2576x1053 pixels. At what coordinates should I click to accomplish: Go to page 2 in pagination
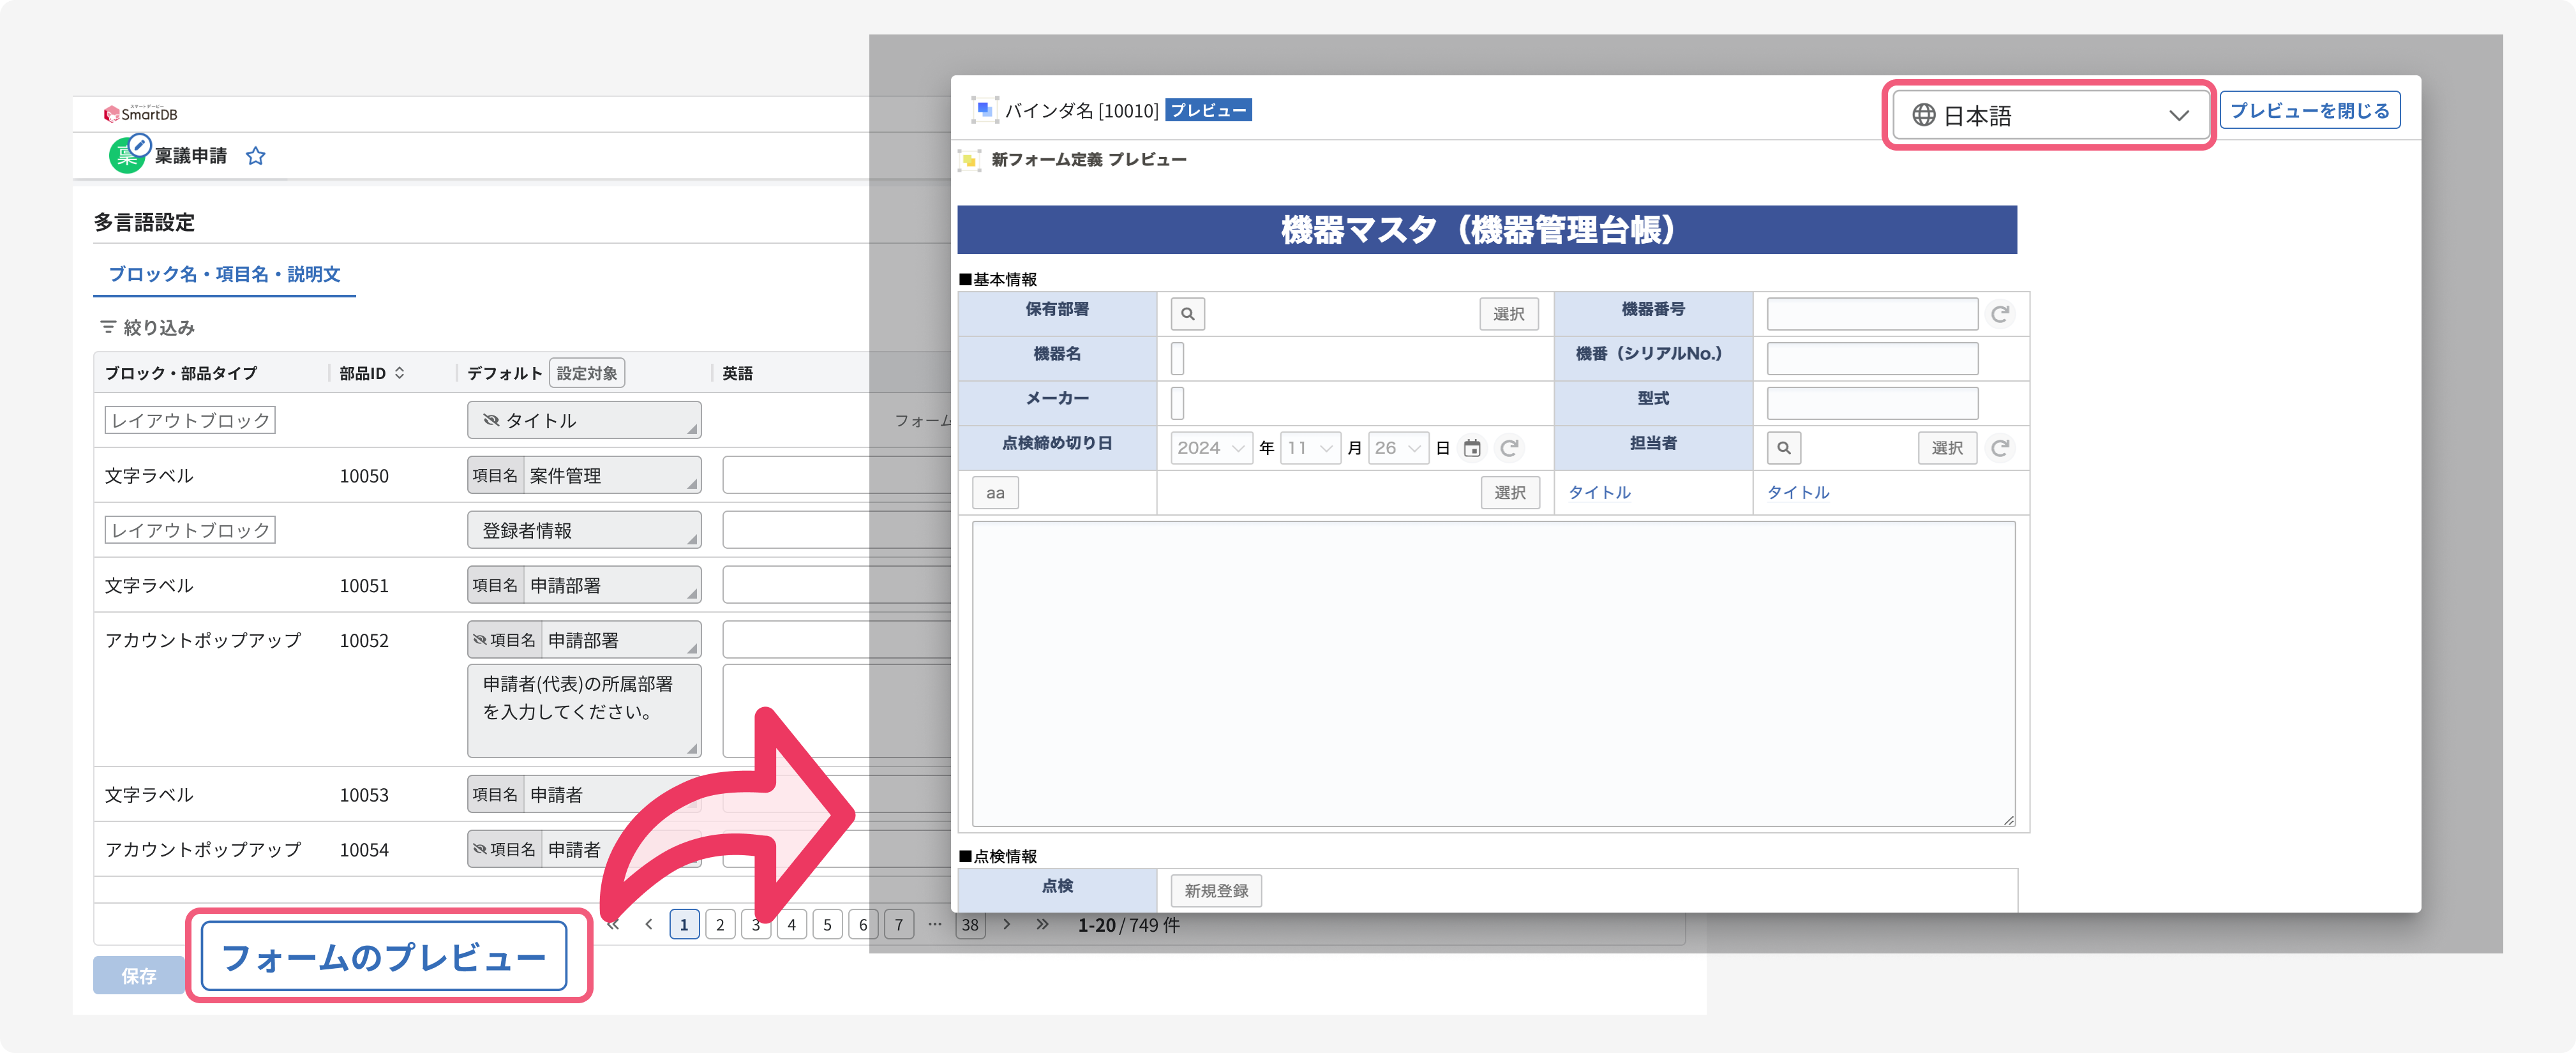tap(720, 924)
